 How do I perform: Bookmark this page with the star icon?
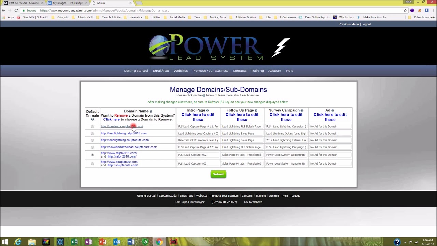(405, 10)
